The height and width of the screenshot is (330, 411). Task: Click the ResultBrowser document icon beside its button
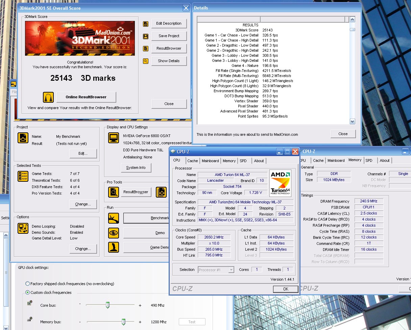(146, 49)
